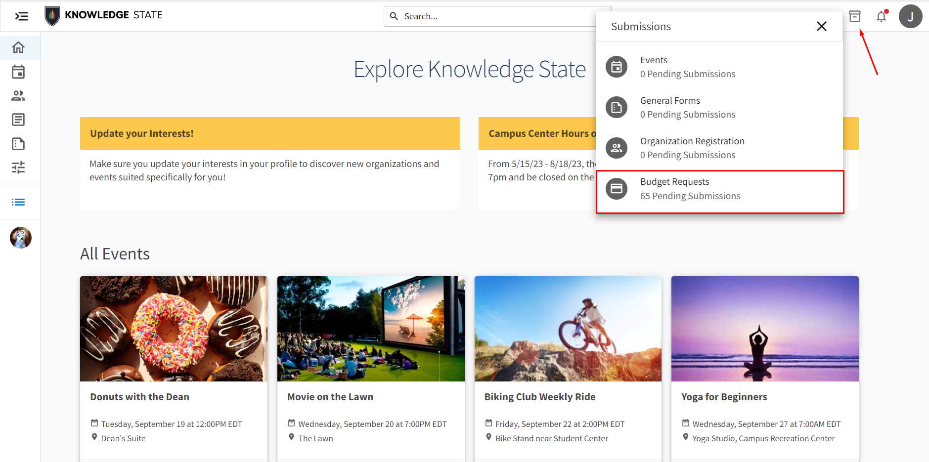Click Tuesday, September 19 date text
The width and height of the screenshot is (929, 462).
tap(172, 424)
